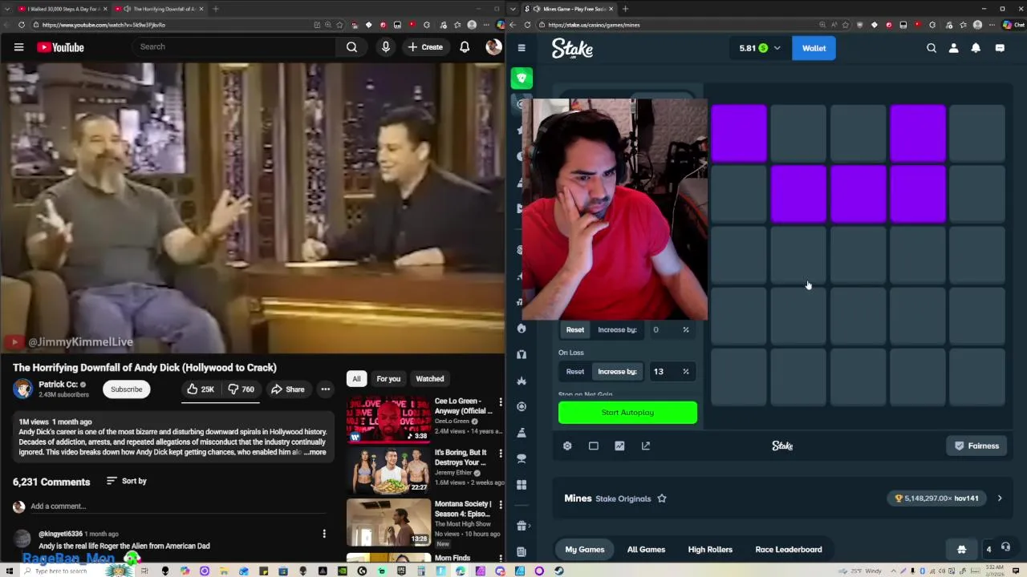Select On Win Increase by option
Viewport: 1027px width, 577px height.
tap(617, 329)
